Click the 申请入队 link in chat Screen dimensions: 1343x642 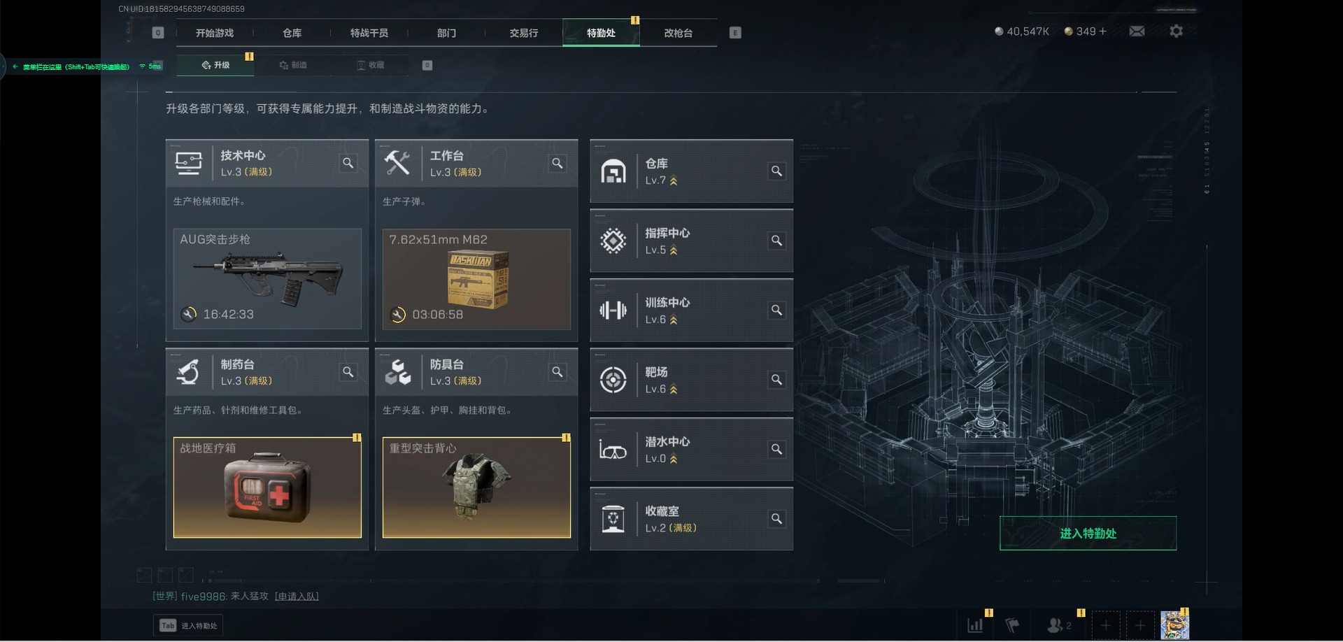(297, 597)
